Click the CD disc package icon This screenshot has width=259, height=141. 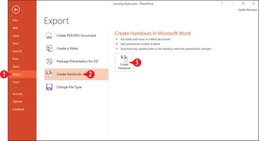(x=49, y=61)
